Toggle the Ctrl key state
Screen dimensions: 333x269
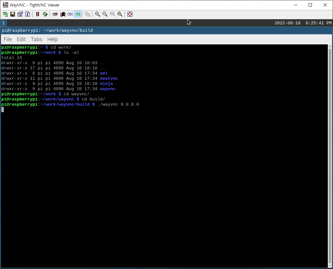pos(70,14)
